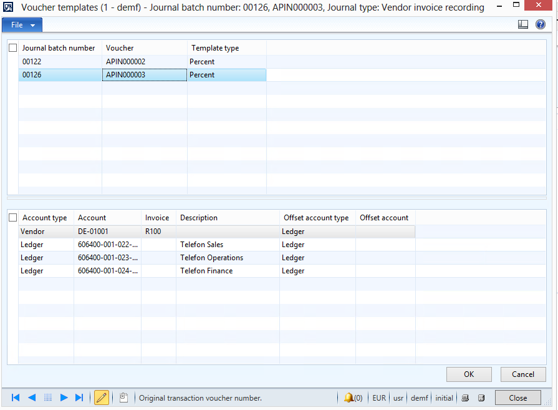Image resolution: width=558 pixels, height=410 pixels.
Task: Select the voucher row APIN000002
Action: (x=125, y=62)
